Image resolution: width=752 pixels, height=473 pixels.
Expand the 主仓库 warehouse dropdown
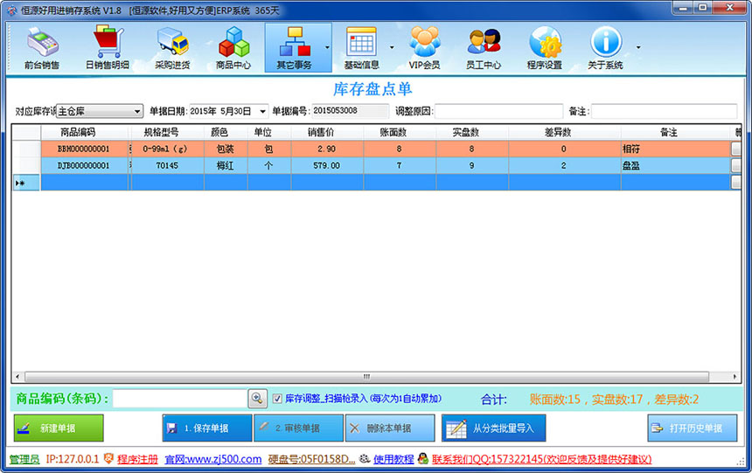pyautogui.click(x=138, y=112)
